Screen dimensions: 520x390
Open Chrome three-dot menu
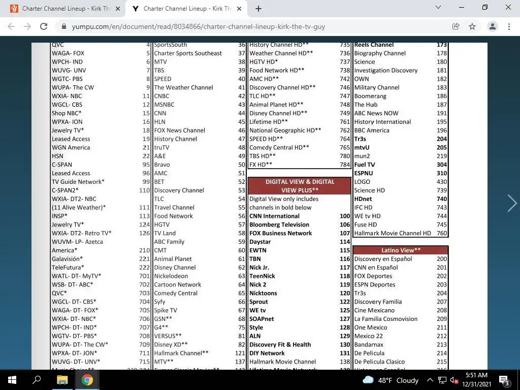coord(509,26)
